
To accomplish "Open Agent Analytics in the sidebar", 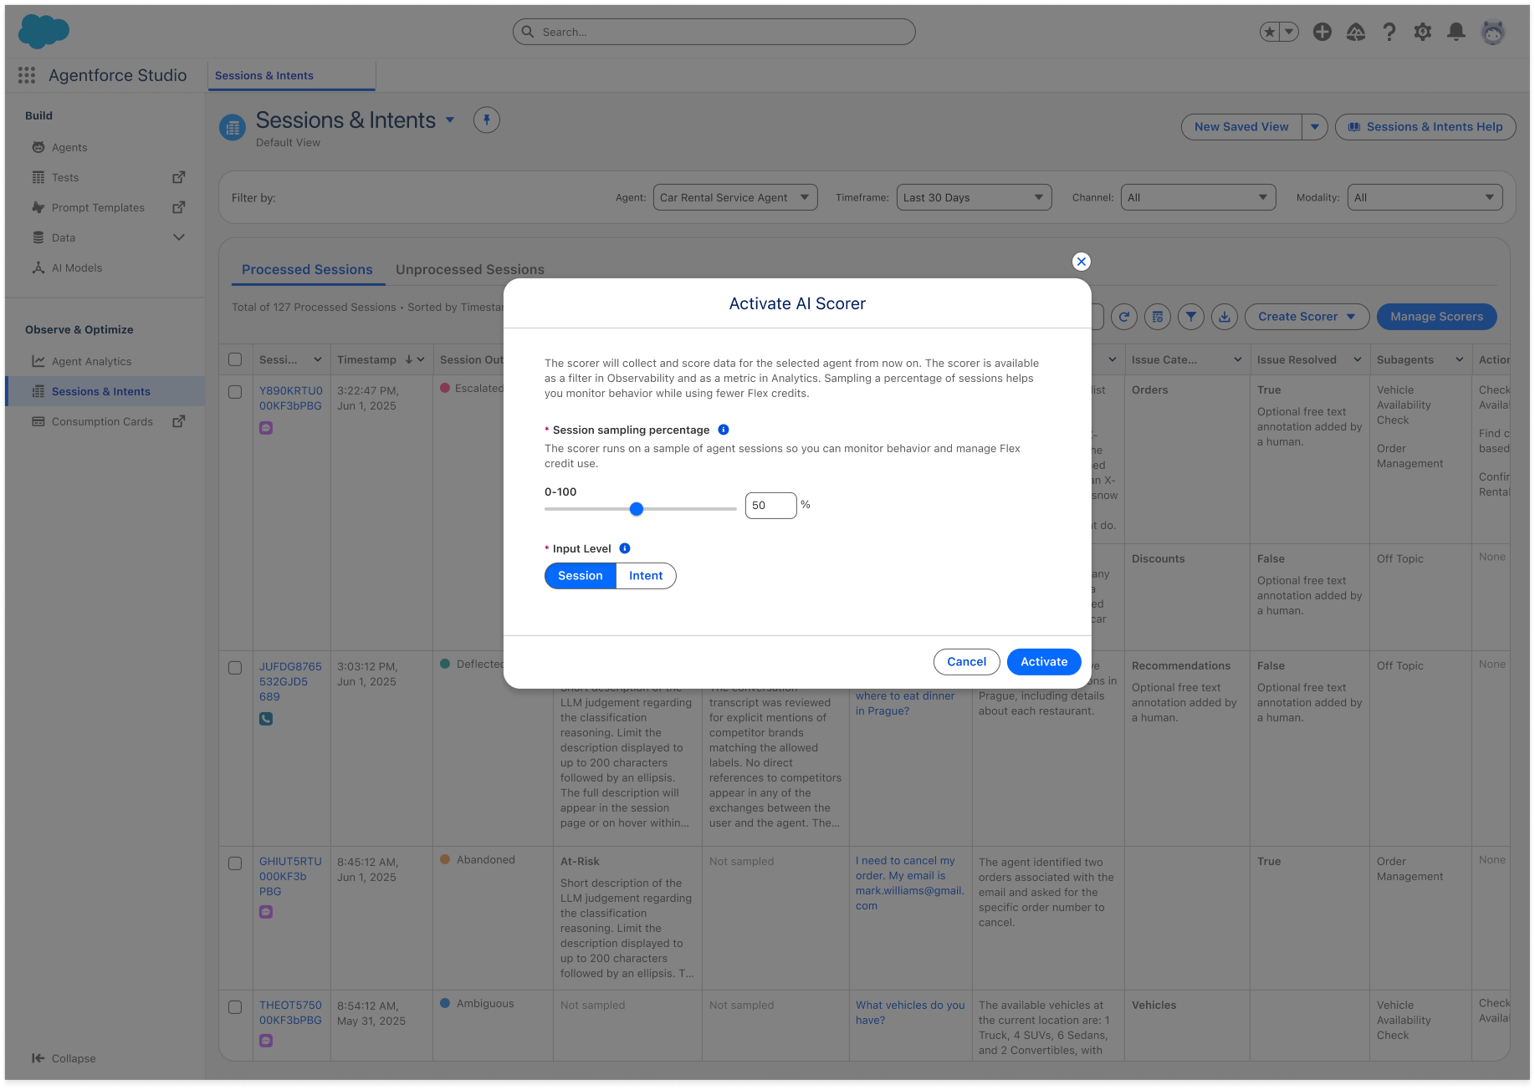I will [92, 361].
